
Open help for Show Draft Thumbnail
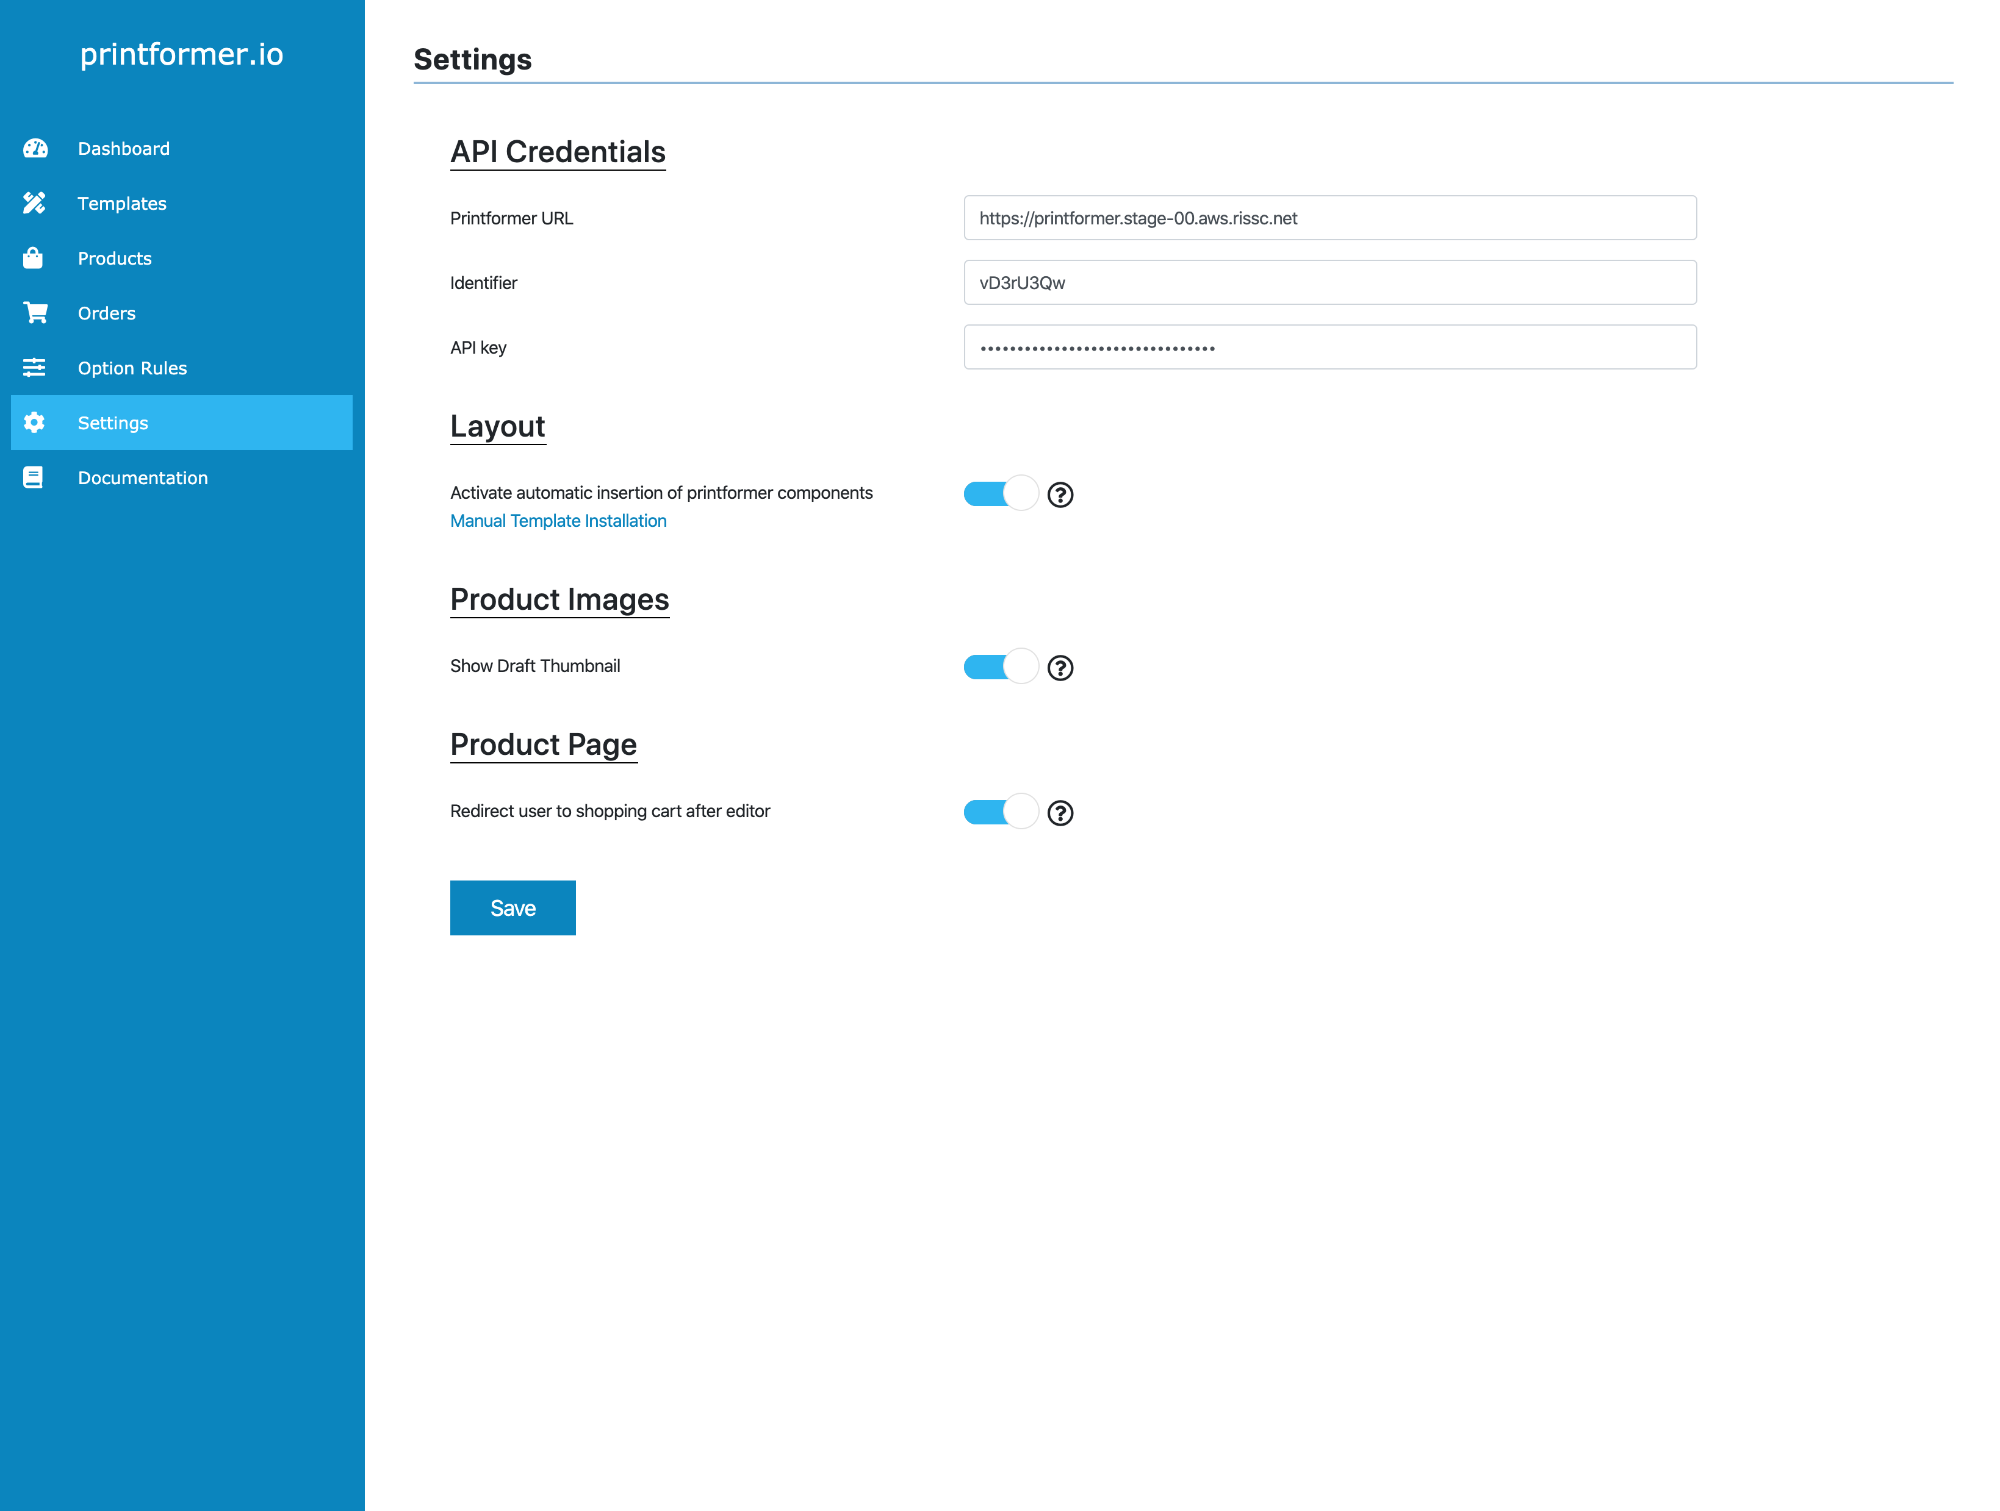(1060, 668)
